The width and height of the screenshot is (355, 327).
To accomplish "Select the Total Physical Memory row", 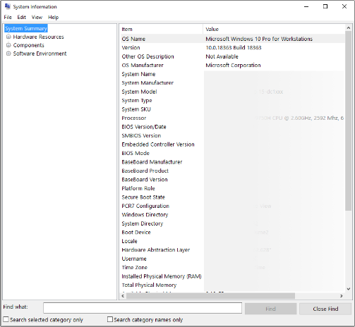I will (233, 285).
